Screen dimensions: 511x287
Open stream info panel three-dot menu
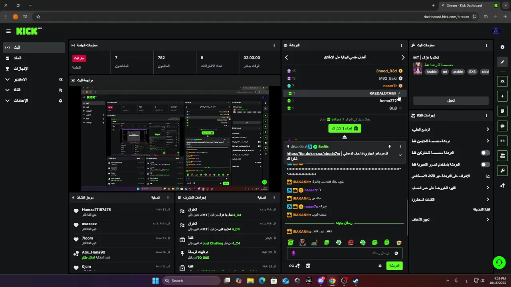[486, 45]
